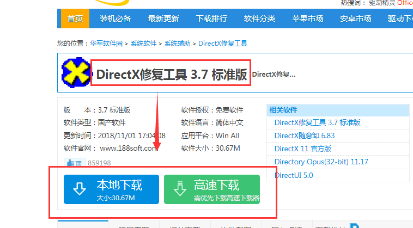Click the 高速下载 green download button
This screenshot has width=413, height=228.
(x=212, y=189)
